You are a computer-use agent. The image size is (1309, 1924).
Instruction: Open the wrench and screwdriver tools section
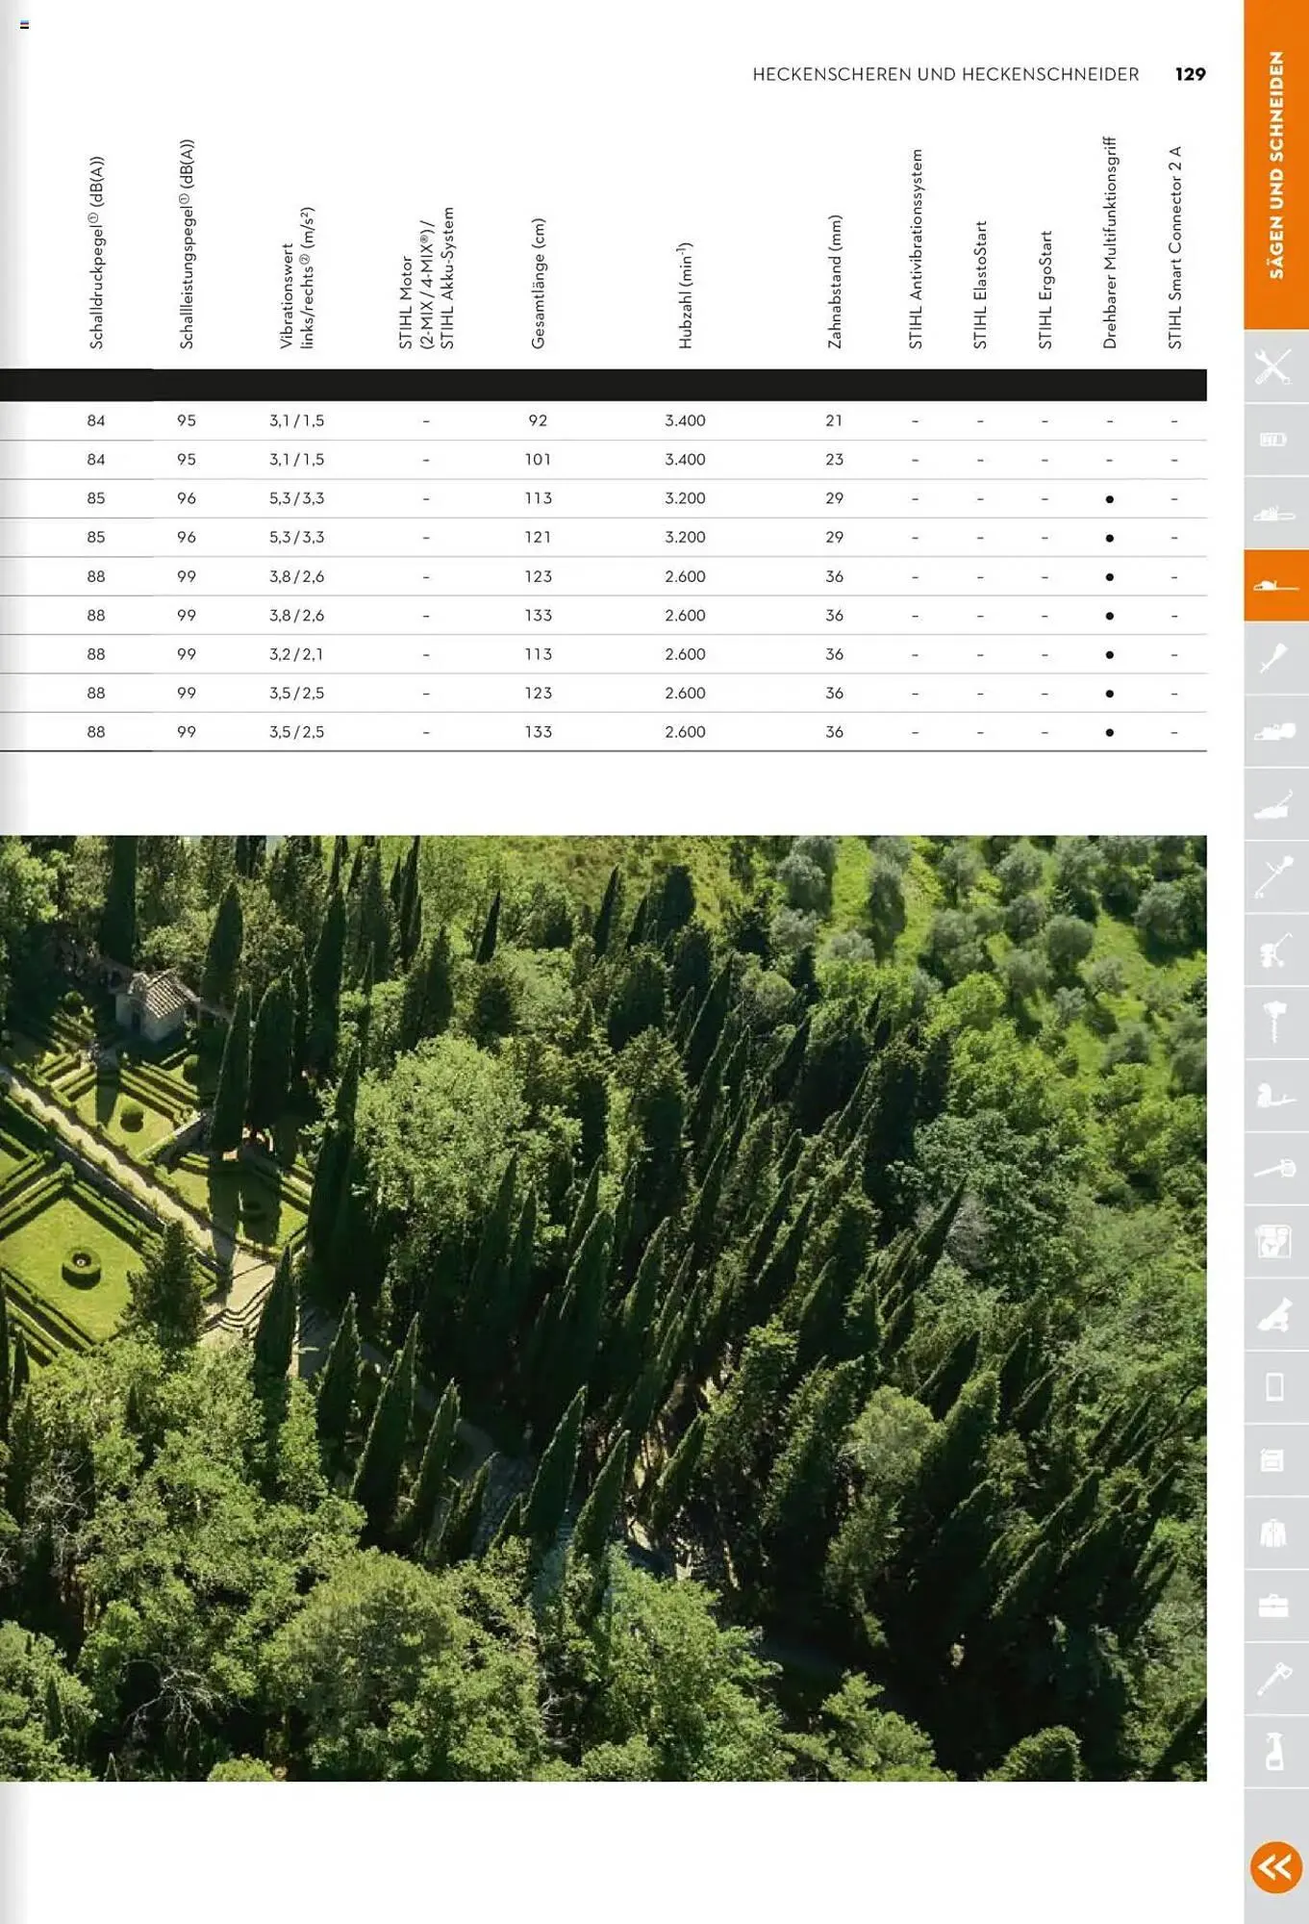click(1275, 367)
